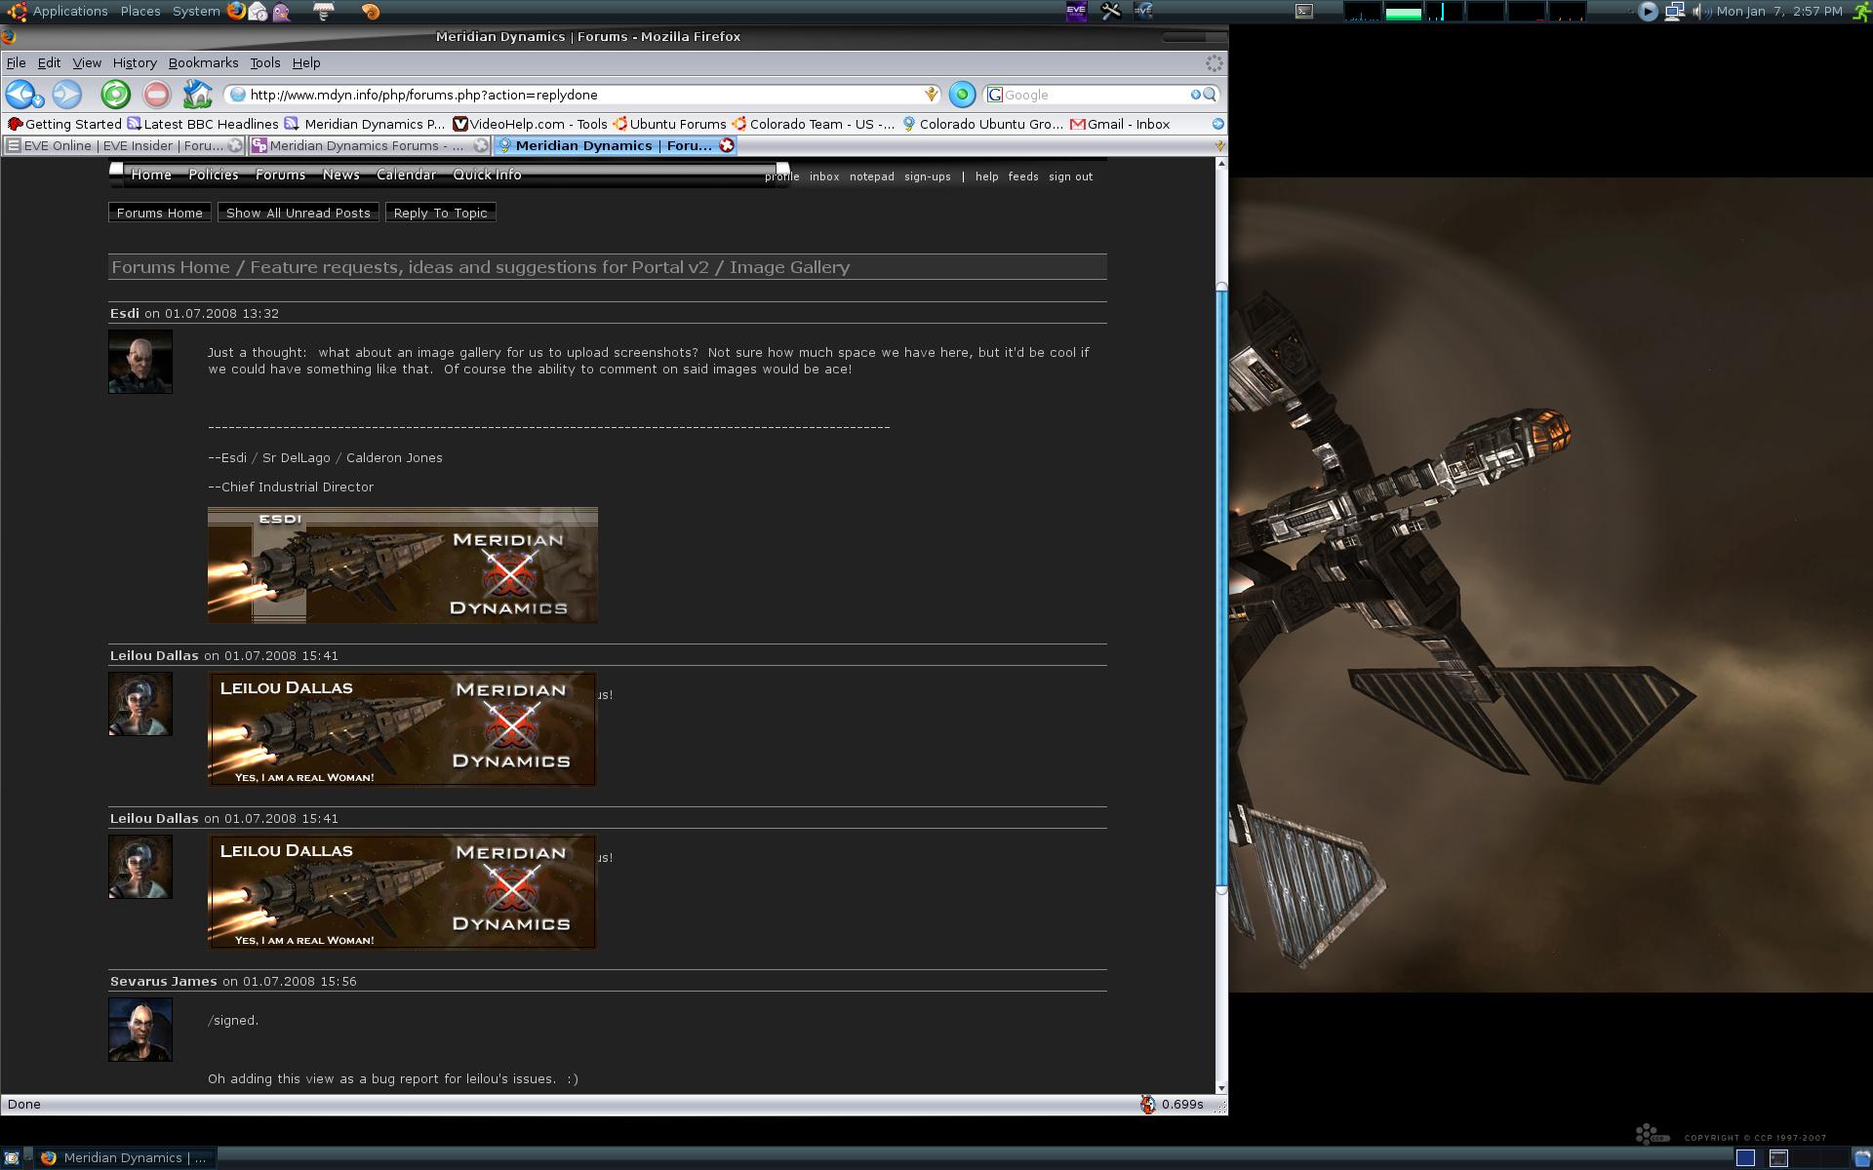
Task: Open the address bar URL history dropdown
Action: pos(932,95)
